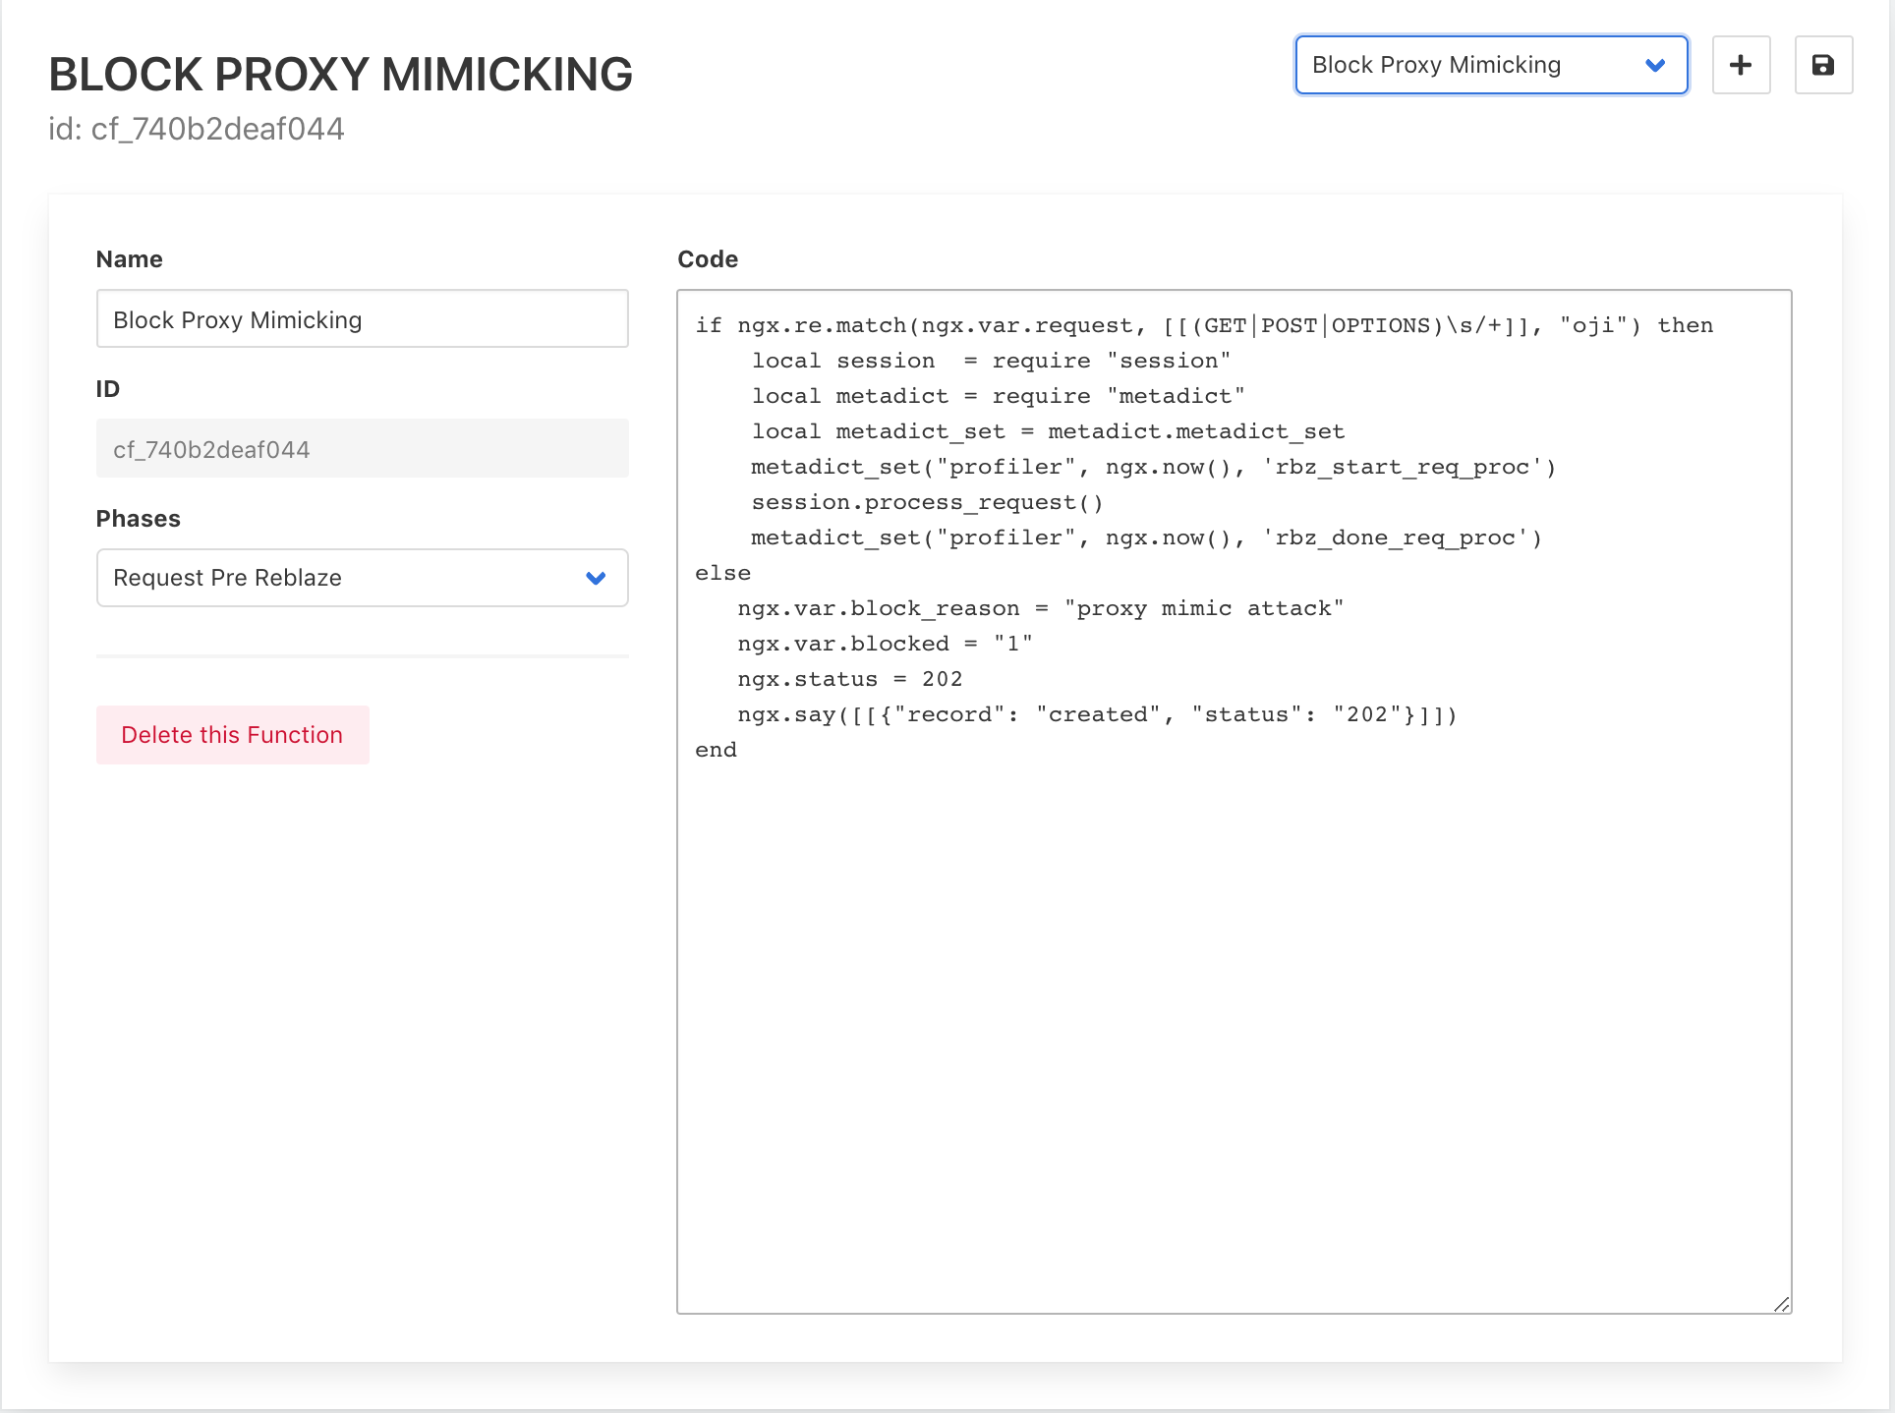The width and height of the screenshot is (1895, 1413).
Task: Click the blue chevron in top function selector
Action: 1655,65
